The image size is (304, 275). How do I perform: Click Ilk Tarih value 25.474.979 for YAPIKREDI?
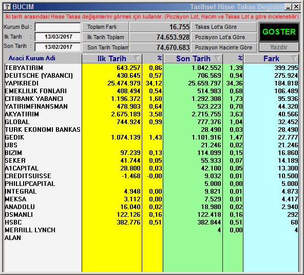(124, 83)
